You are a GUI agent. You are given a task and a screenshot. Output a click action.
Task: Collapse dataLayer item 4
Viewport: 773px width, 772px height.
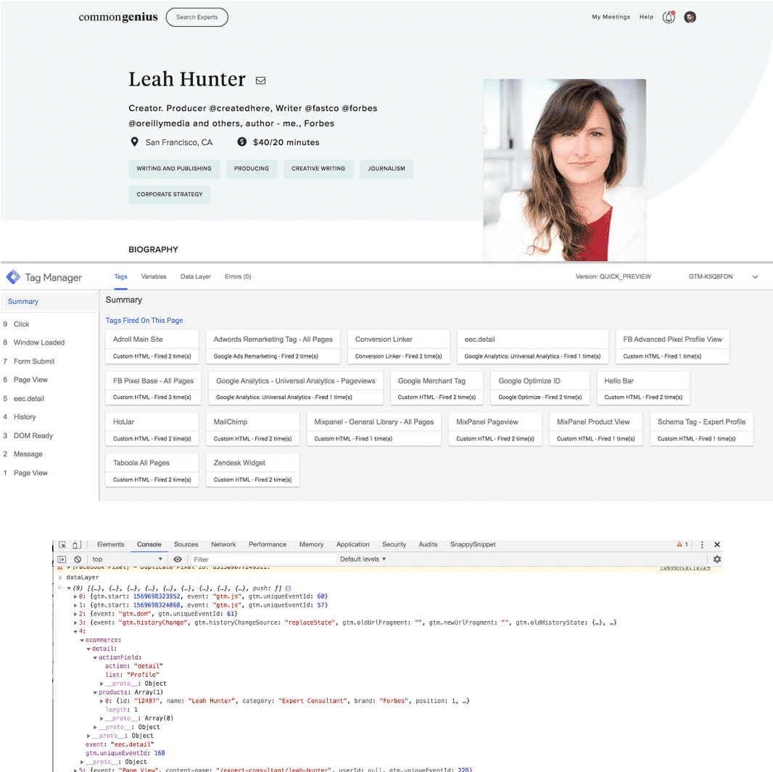pos(75,631)
